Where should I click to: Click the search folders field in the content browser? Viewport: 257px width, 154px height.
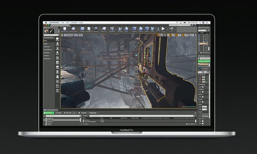tap(64, 116)
